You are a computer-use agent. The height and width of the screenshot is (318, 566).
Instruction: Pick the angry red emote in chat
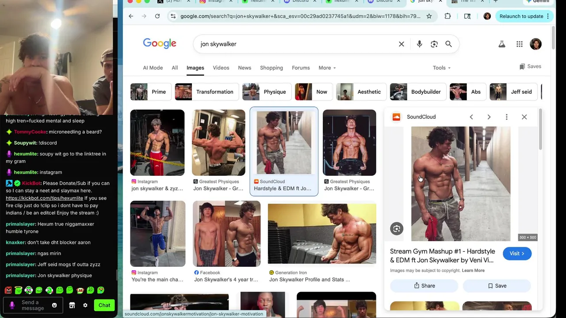[x=8, y=290]
